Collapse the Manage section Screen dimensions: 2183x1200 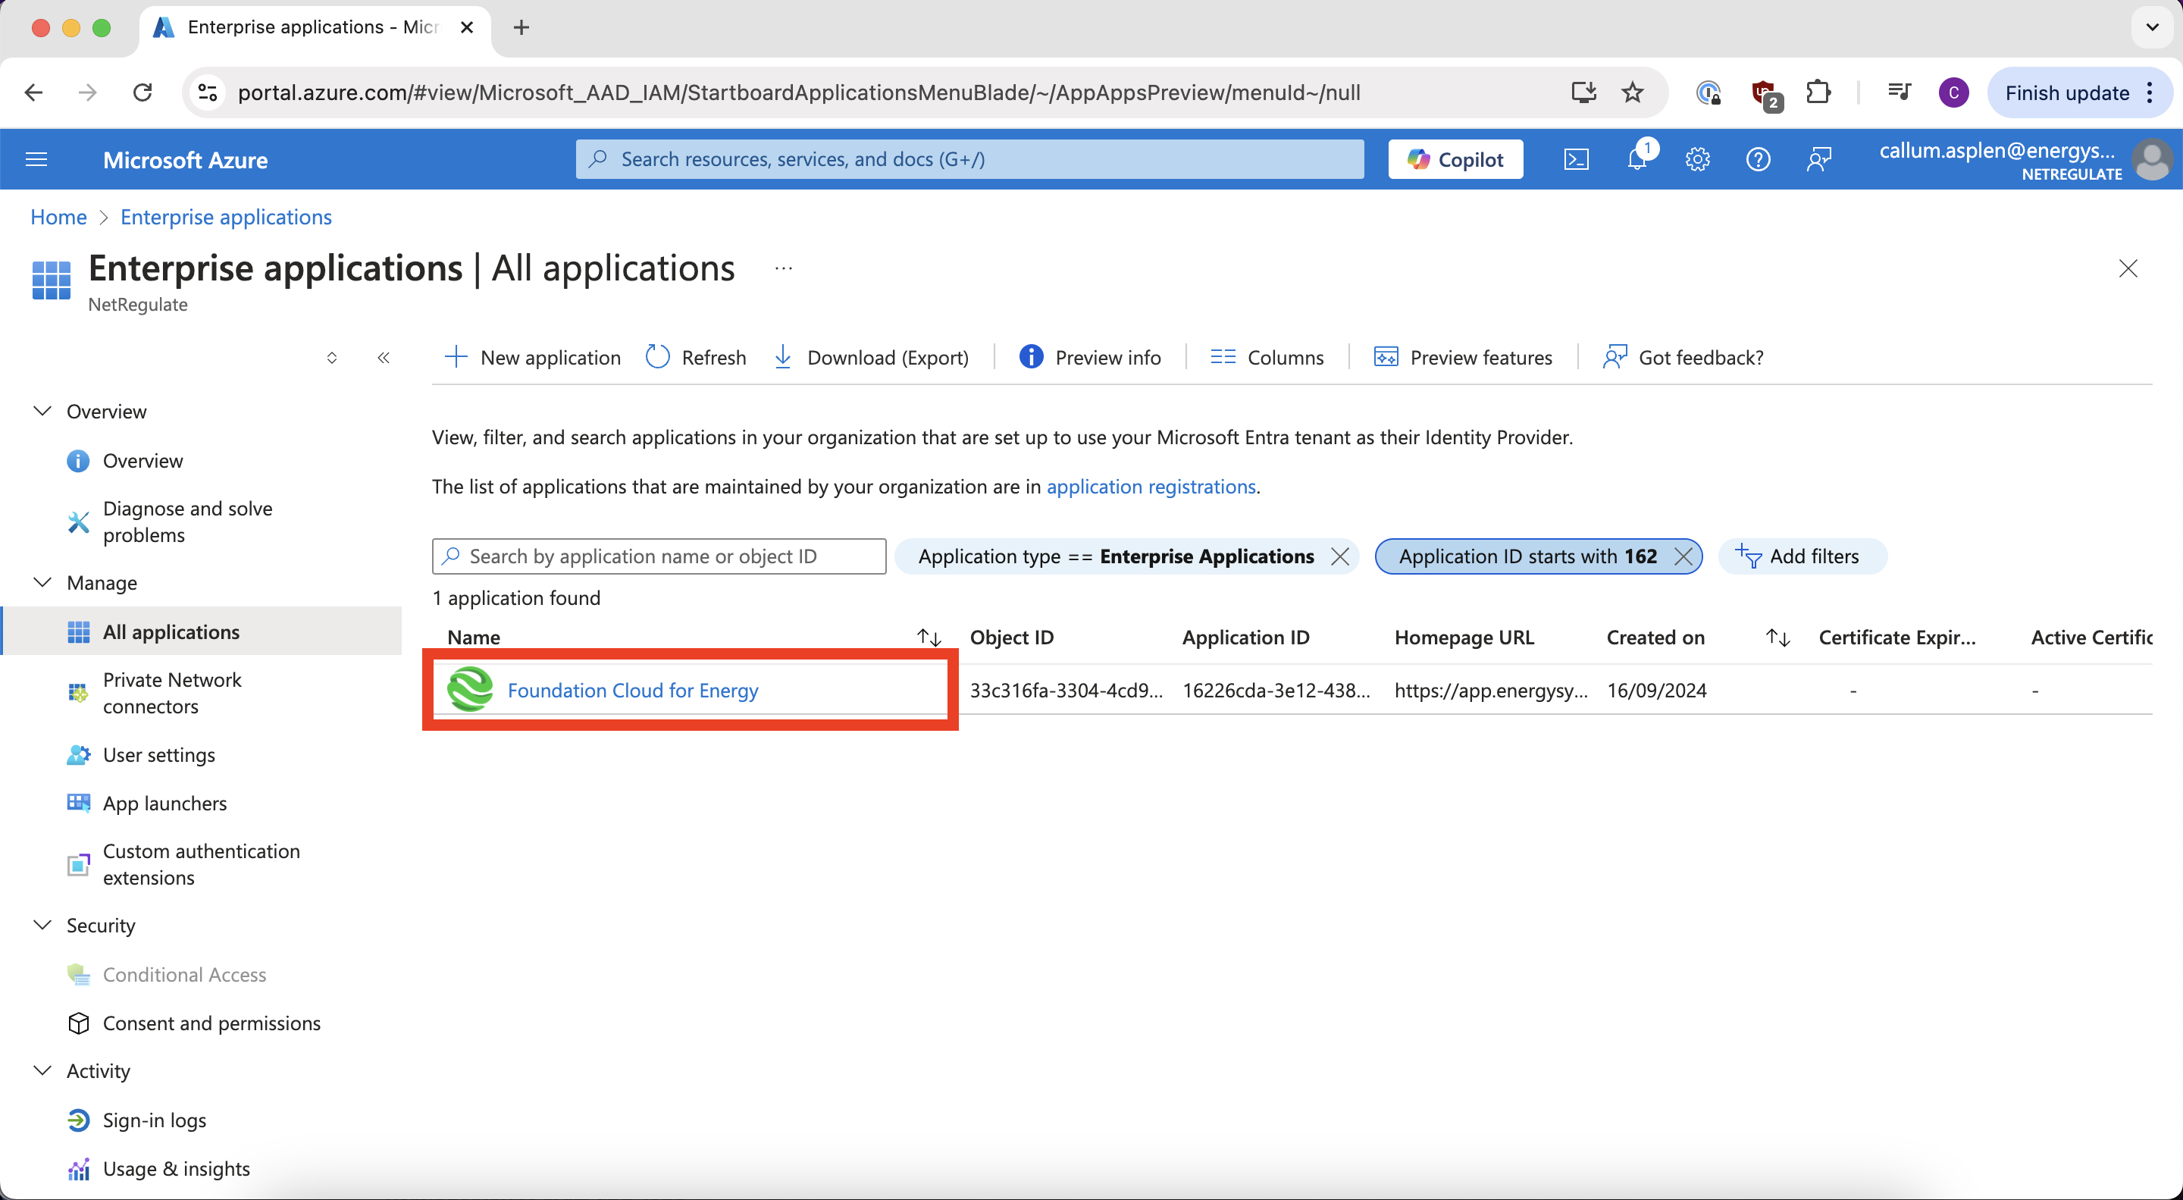[42, 582]
